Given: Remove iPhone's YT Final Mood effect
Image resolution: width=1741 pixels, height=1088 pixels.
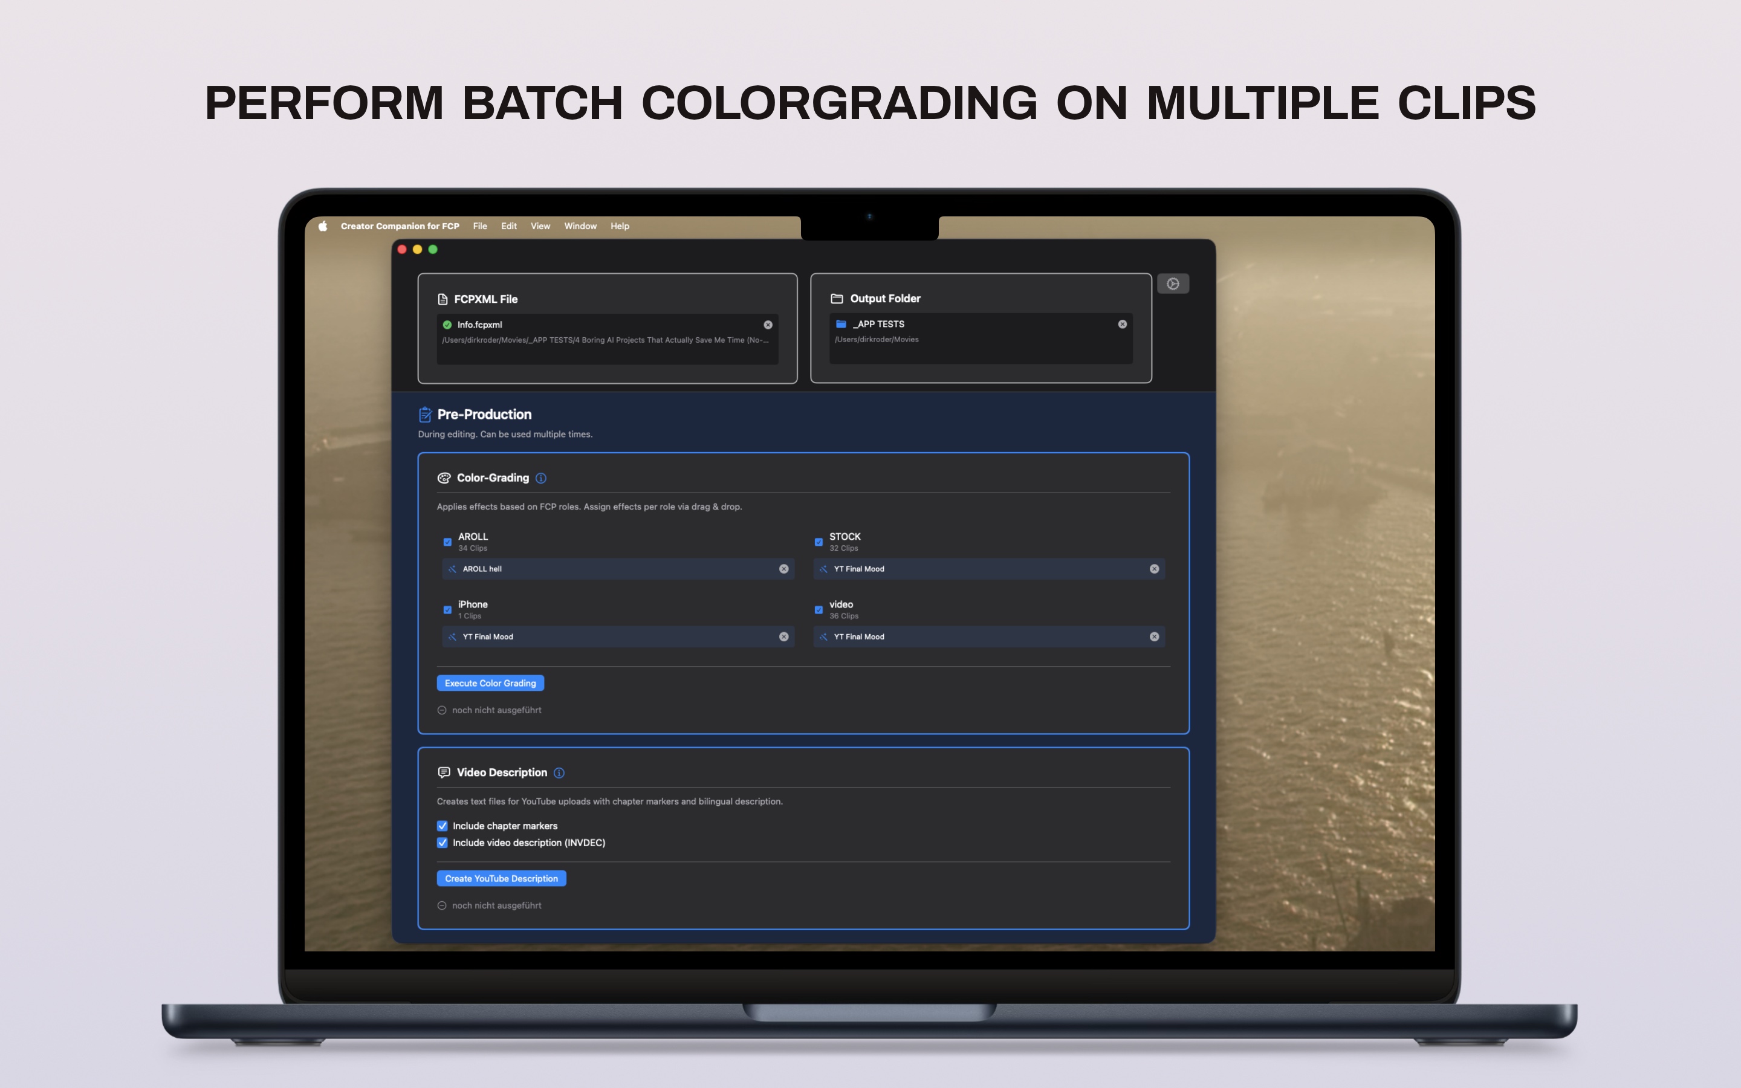Looking at the screenshot, I should tap(783, 637).
